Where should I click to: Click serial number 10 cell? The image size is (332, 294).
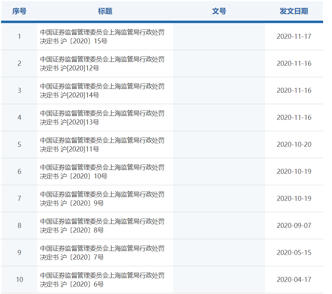click(x=19, y=279)
